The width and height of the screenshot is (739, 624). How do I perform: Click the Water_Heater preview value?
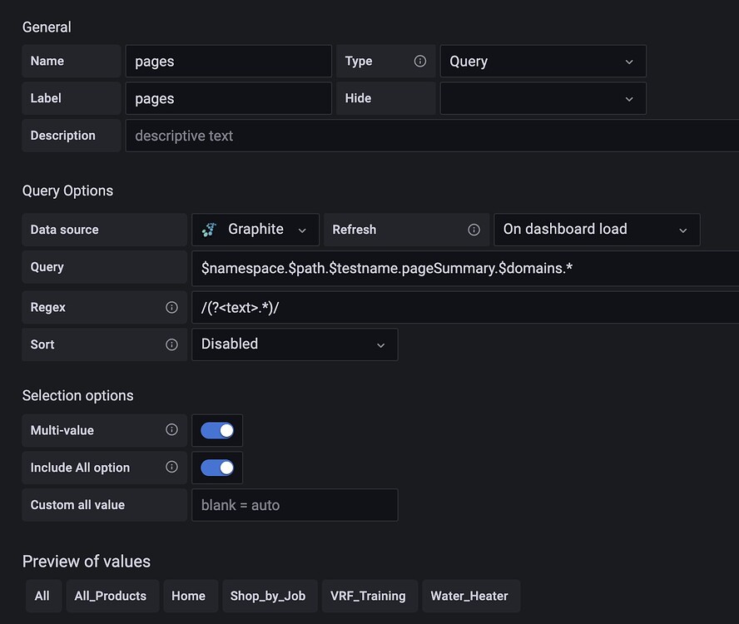pyautogui.click(x=471, y=596)
